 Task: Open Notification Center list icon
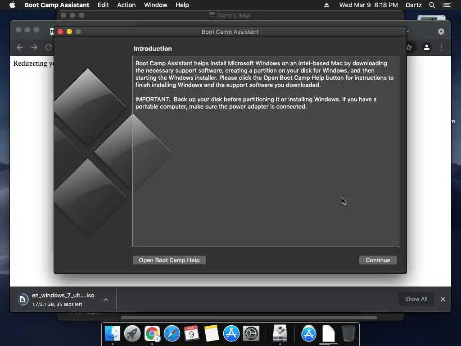pos(446,5)
